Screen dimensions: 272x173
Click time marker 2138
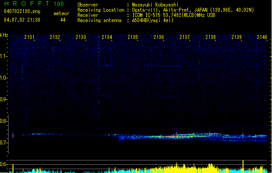(x=211, y=37)
